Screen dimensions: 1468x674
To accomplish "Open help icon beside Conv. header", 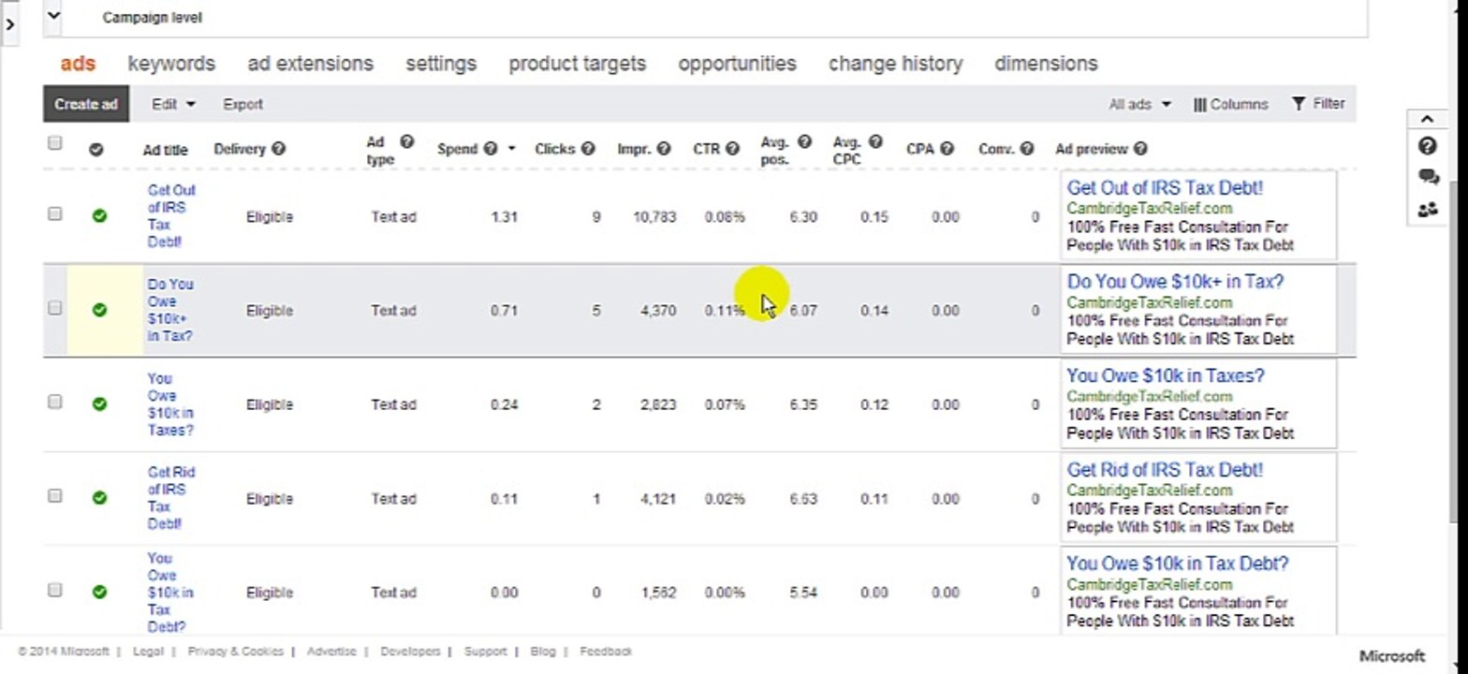I will point(1027,149).
